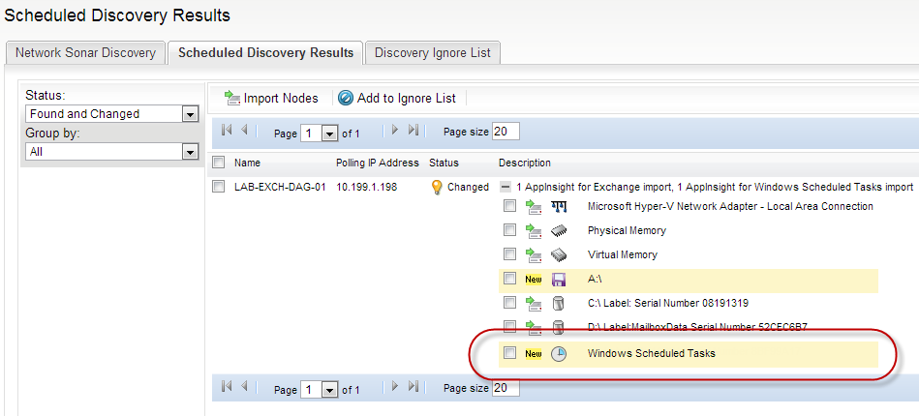Click the Windows Scheduled Tasks row text
919x416 pixels.
click(x=651, y=354)
